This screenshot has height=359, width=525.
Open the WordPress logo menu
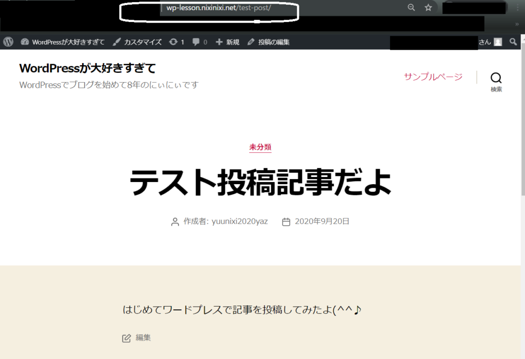(x=8, y=42)
